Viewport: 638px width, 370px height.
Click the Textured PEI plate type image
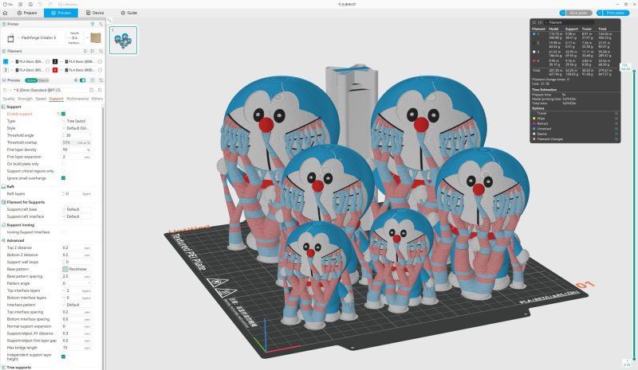pos(96,37)
